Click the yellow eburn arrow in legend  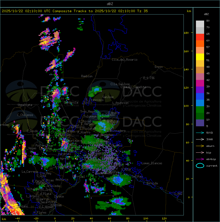[x=200, y=146]
